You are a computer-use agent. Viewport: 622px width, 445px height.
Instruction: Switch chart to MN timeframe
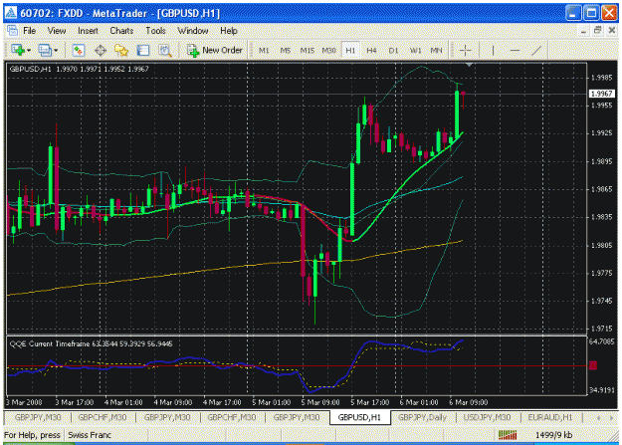click(x=436, y=51)
